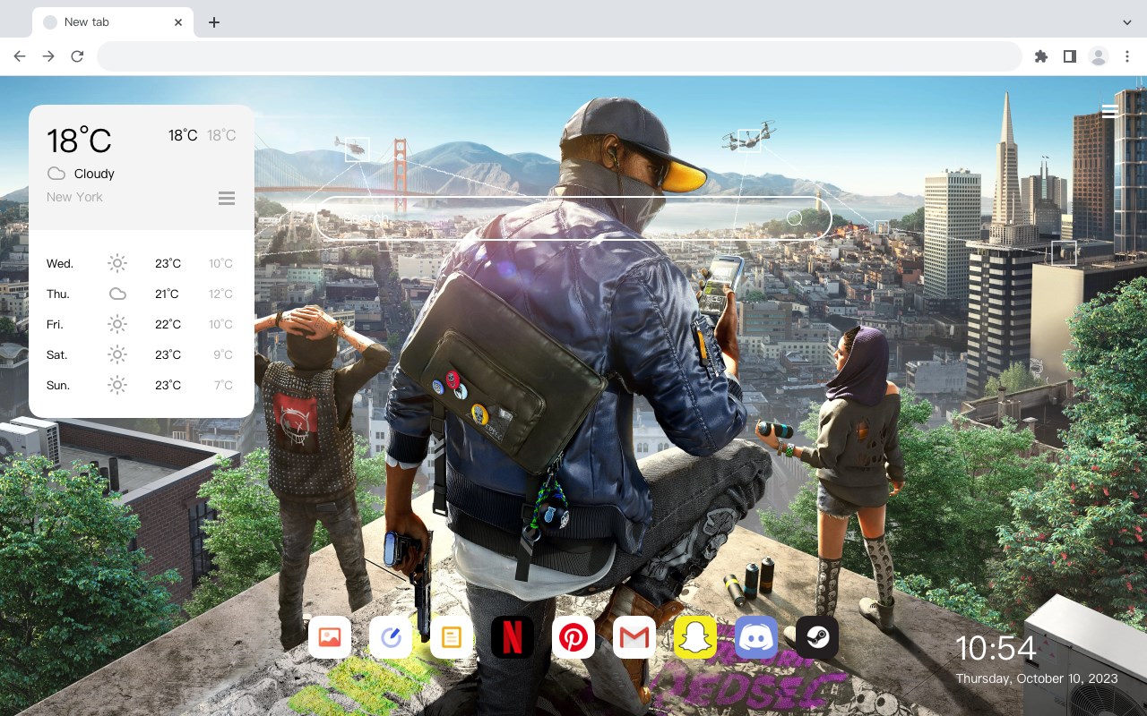
Task: Click Thursday's high temperature 21°C
Action: (x=167, y=294)
